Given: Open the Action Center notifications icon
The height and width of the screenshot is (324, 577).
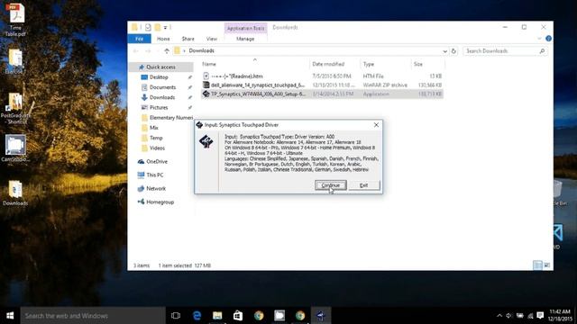Looking at the screenshot, I should pos(540,316).
